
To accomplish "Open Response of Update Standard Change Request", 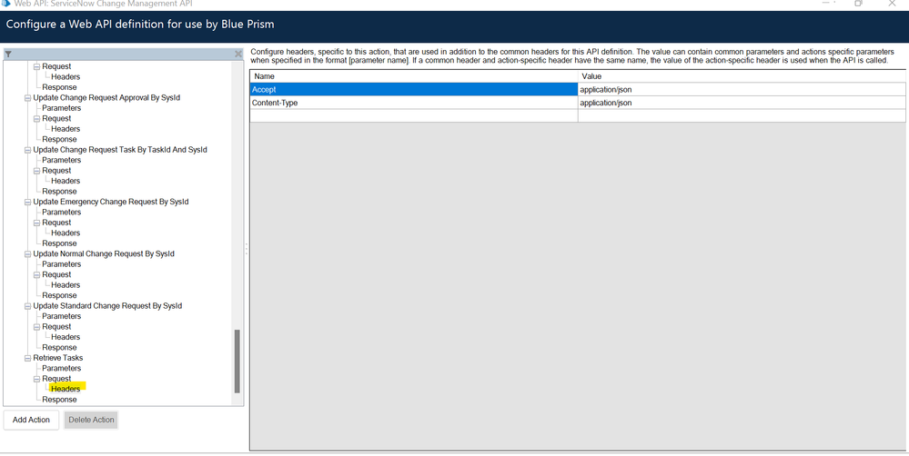I will 59,348.
